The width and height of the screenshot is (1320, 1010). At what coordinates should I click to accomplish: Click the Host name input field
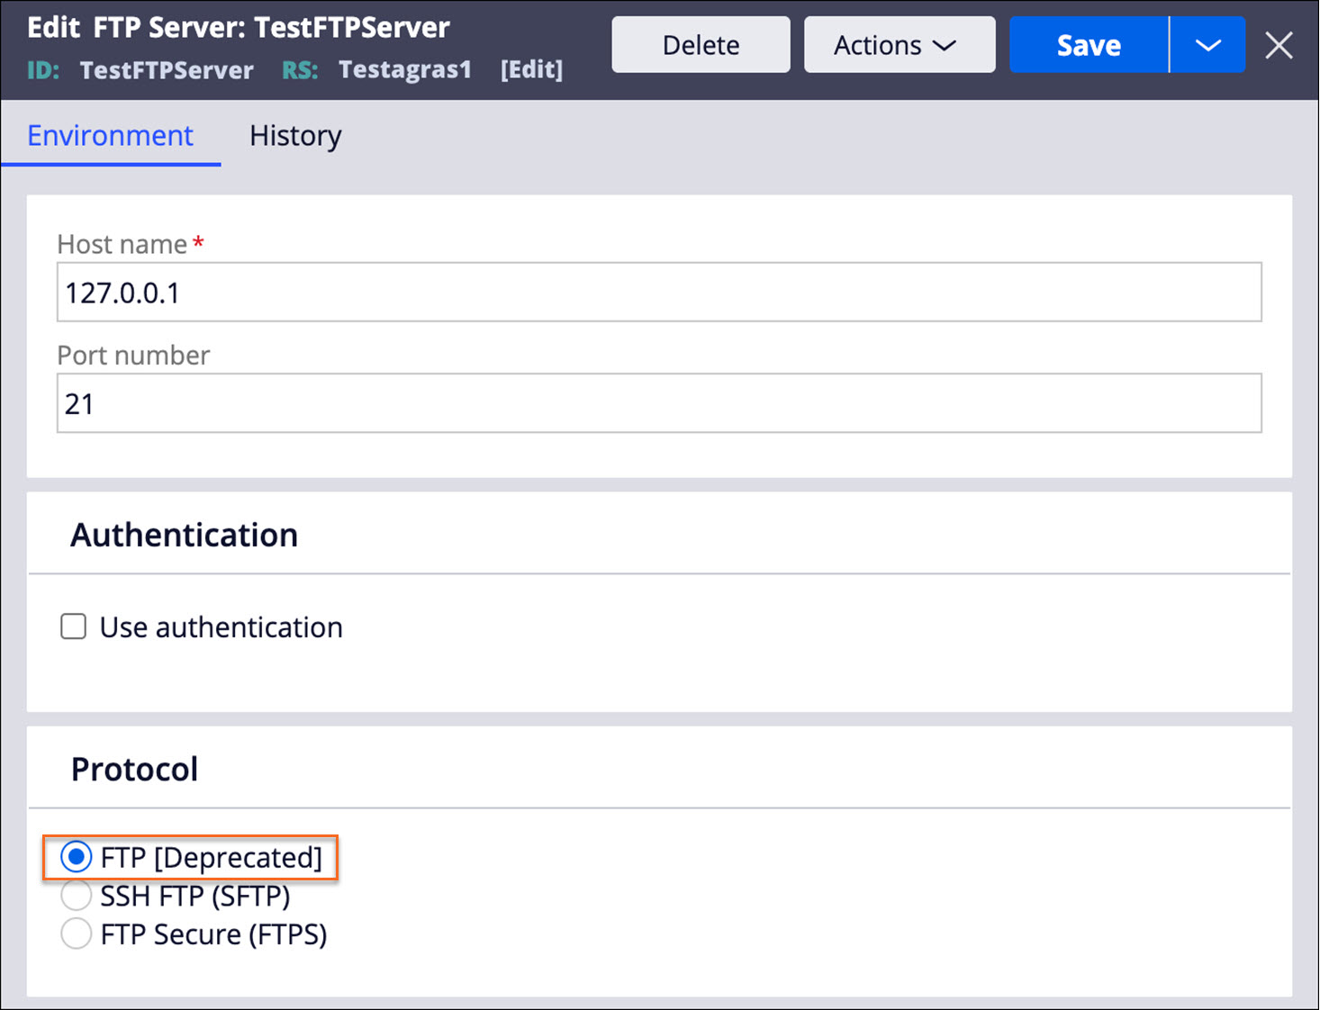point(659,292)
